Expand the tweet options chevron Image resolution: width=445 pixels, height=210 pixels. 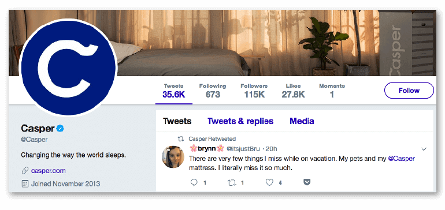click(424, 149)
